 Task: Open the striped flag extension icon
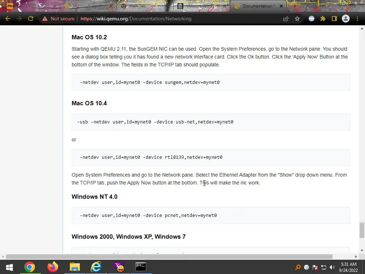[312, 19]
